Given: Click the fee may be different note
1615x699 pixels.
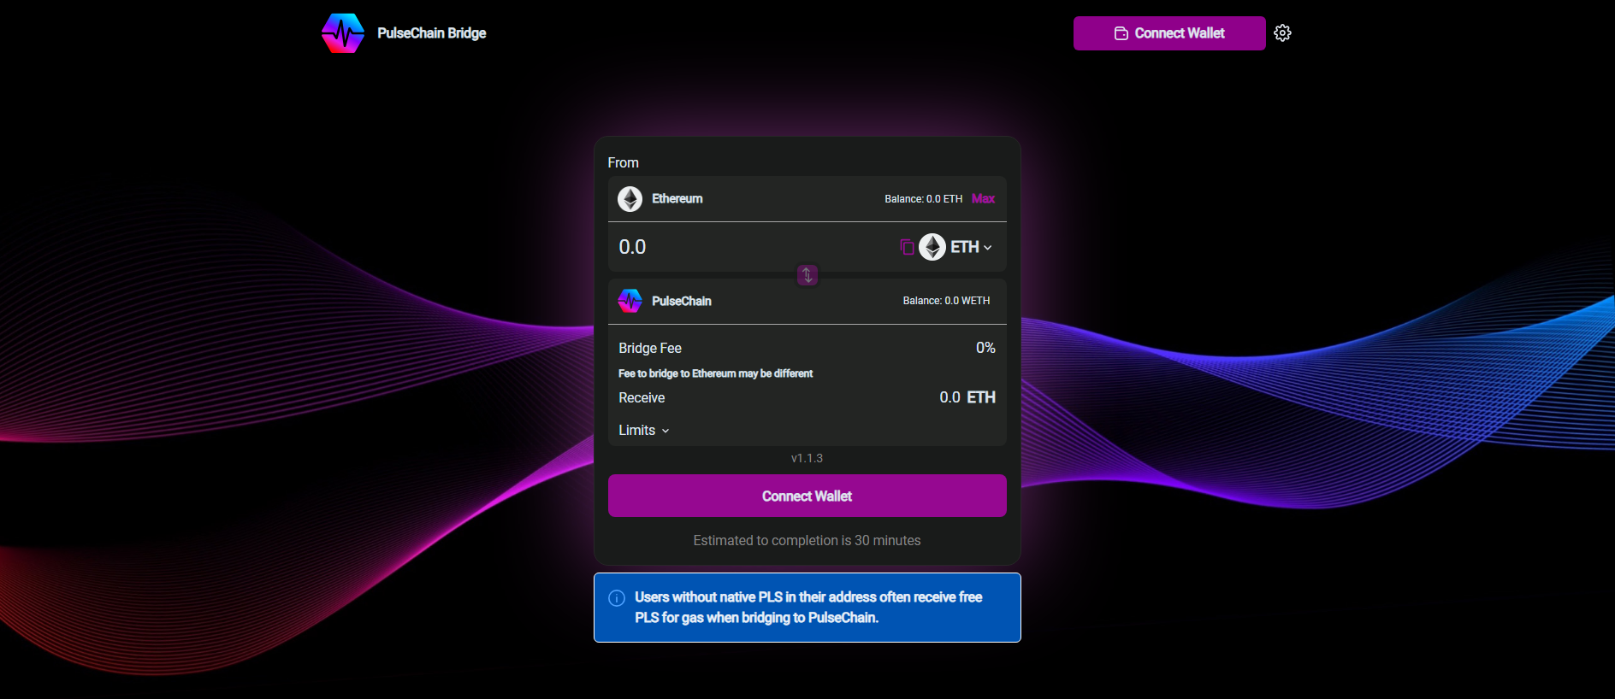Looking at the screenshot, I should 716,373.
